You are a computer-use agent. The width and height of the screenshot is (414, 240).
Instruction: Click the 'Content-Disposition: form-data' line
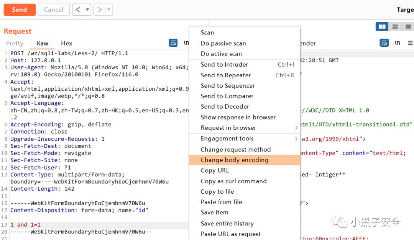pos(79,210)
